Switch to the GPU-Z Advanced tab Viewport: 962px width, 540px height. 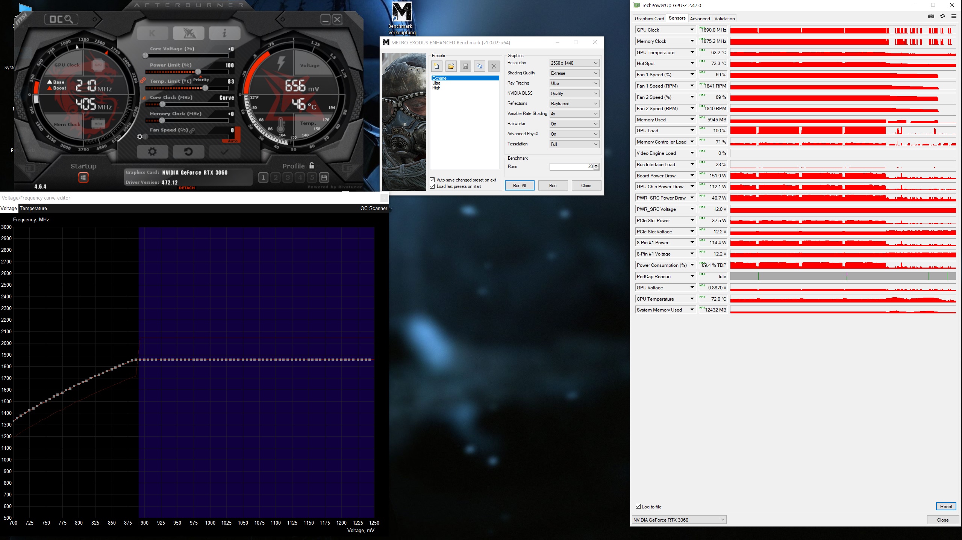coord(700,18)
